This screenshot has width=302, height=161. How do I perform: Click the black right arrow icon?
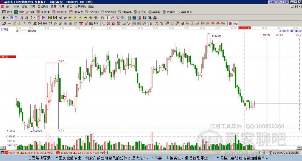point(65,18)
